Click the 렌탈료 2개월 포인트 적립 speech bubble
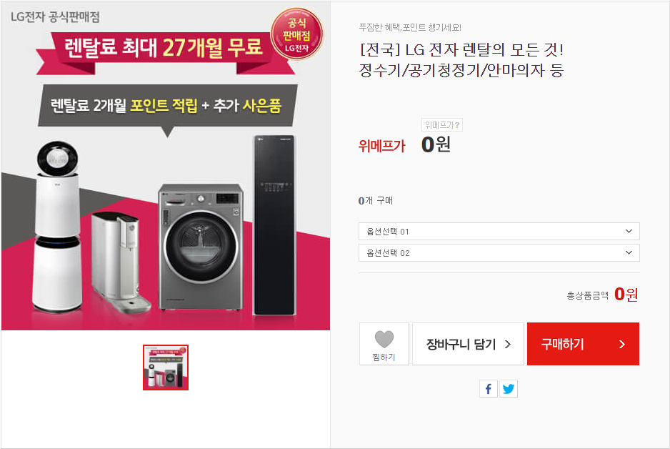This screenshot has width=670, height=449. 166,106
